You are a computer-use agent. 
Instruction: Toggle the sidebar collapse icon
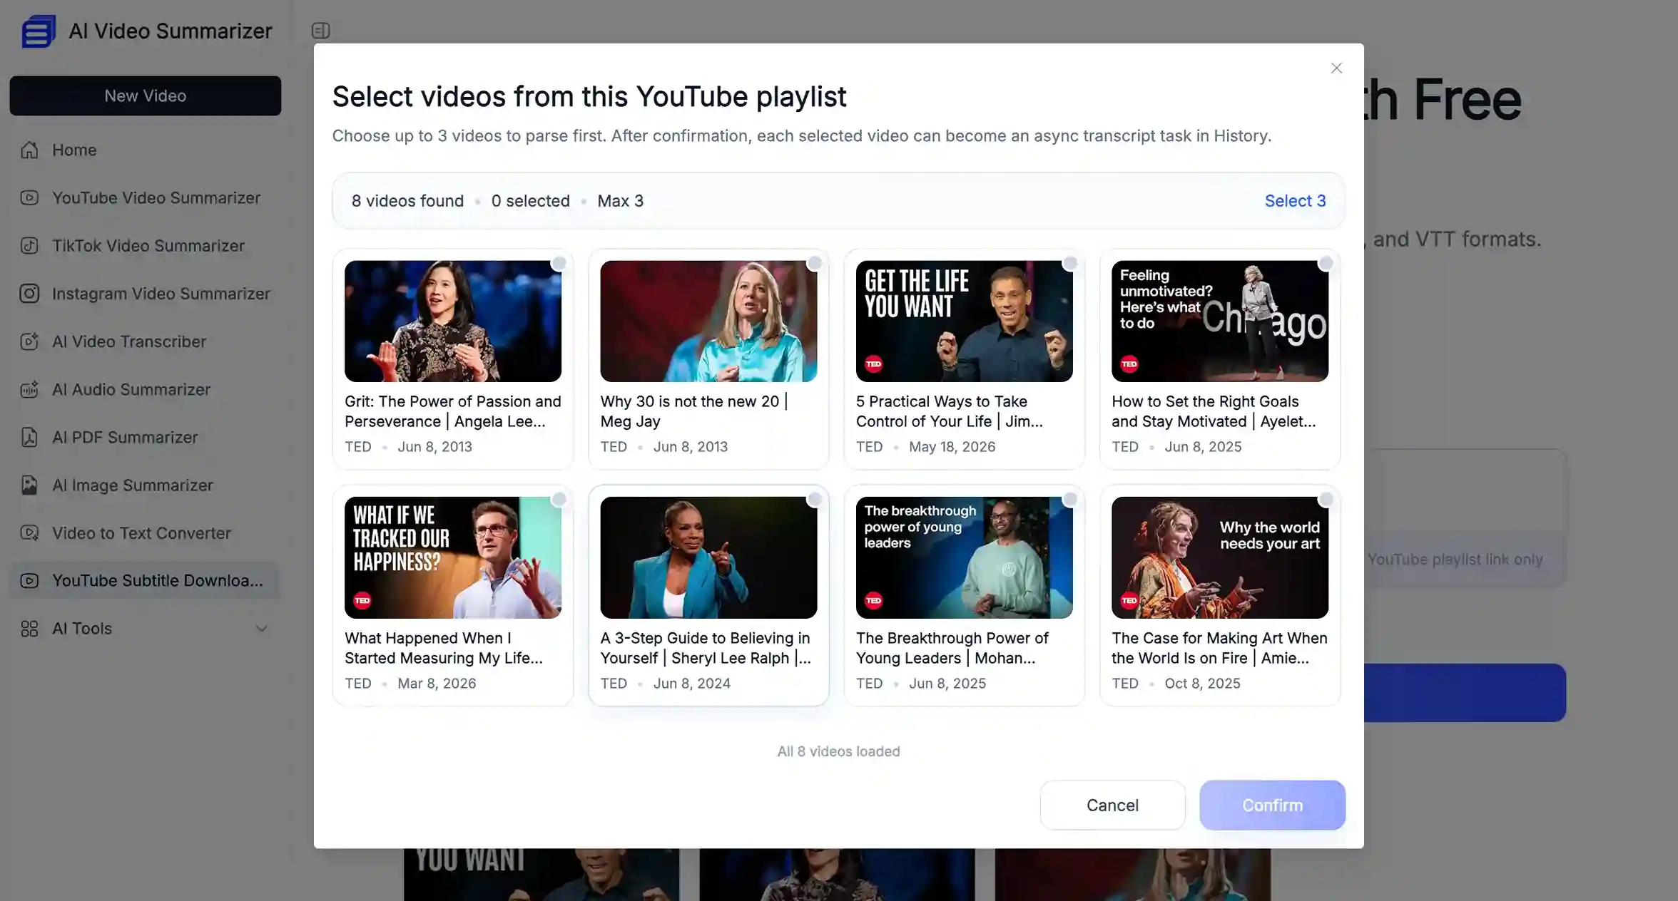click(320, 31)
